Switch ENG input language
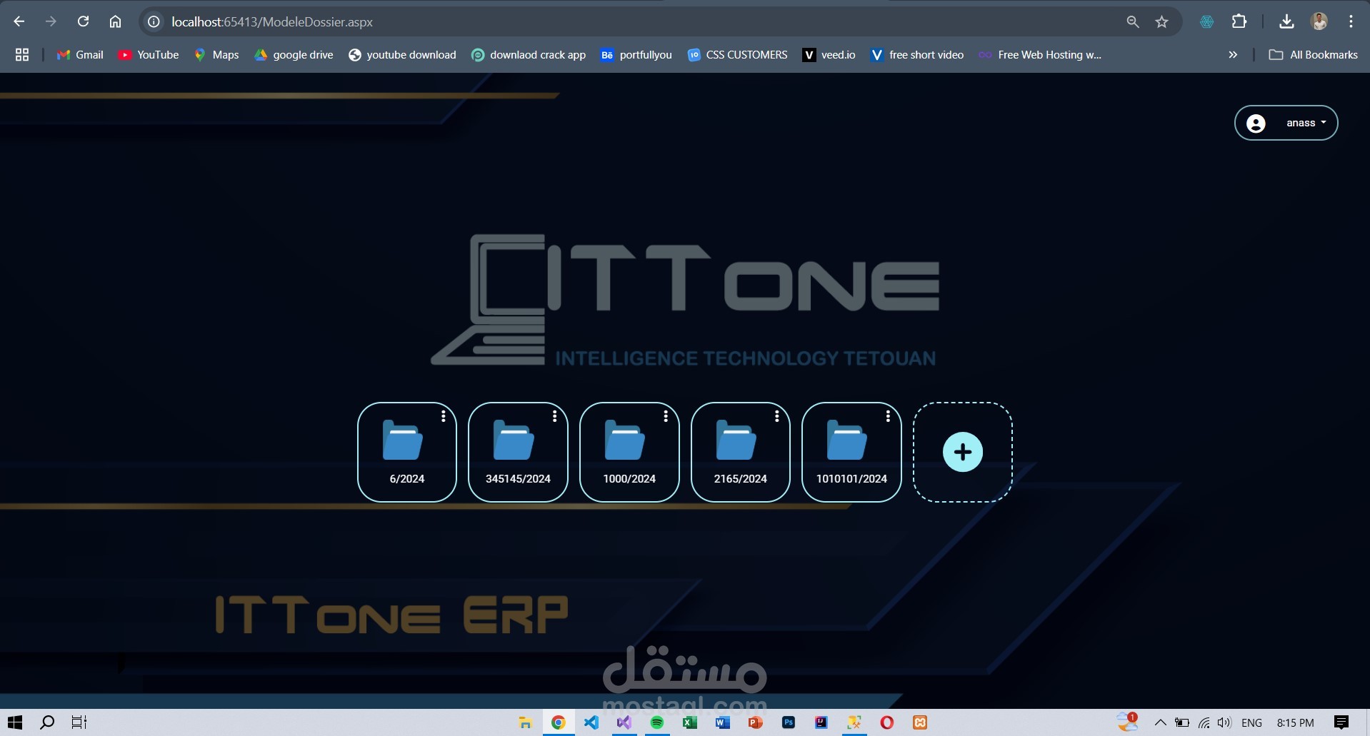Screen dimensions: 1370x736 click(x=1252, y=722)
